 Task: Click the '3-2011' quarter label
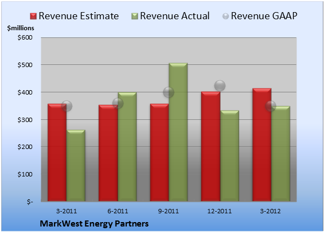67,211
